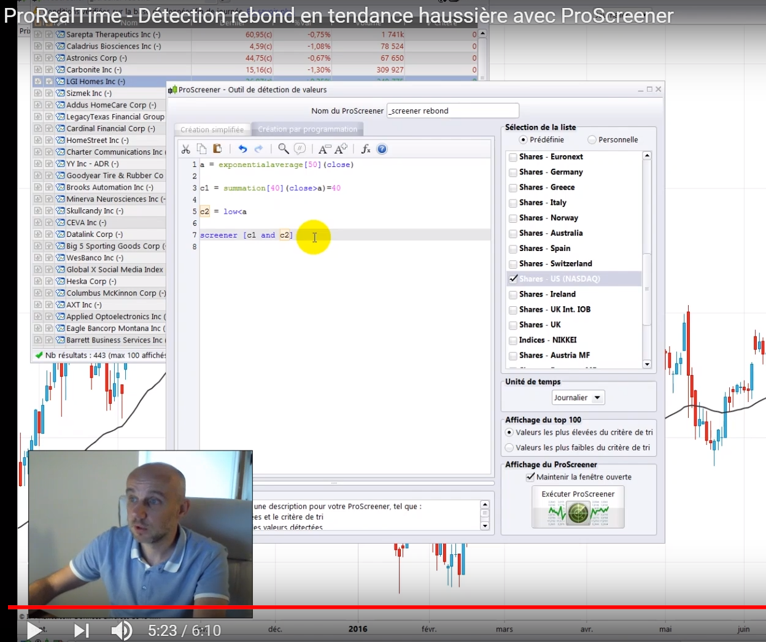Click the ProScreener radar execute icon
This screenshot has width=766, height=642.
point(578,512)
